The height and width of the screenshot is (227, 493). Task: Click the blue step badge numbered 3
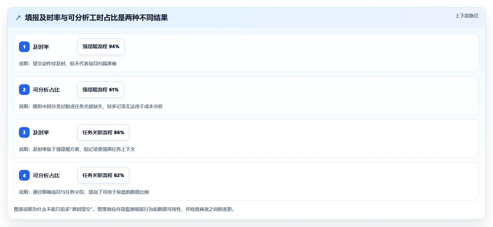click(x=24, y=132)
